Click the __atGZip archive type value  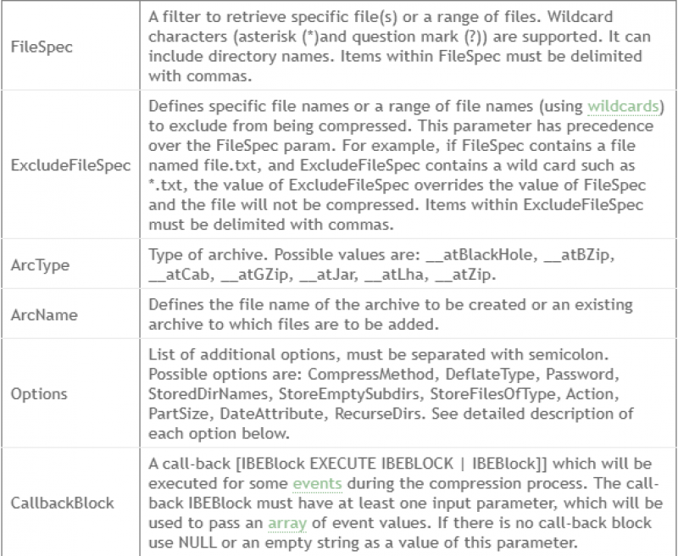pos(255,275)
